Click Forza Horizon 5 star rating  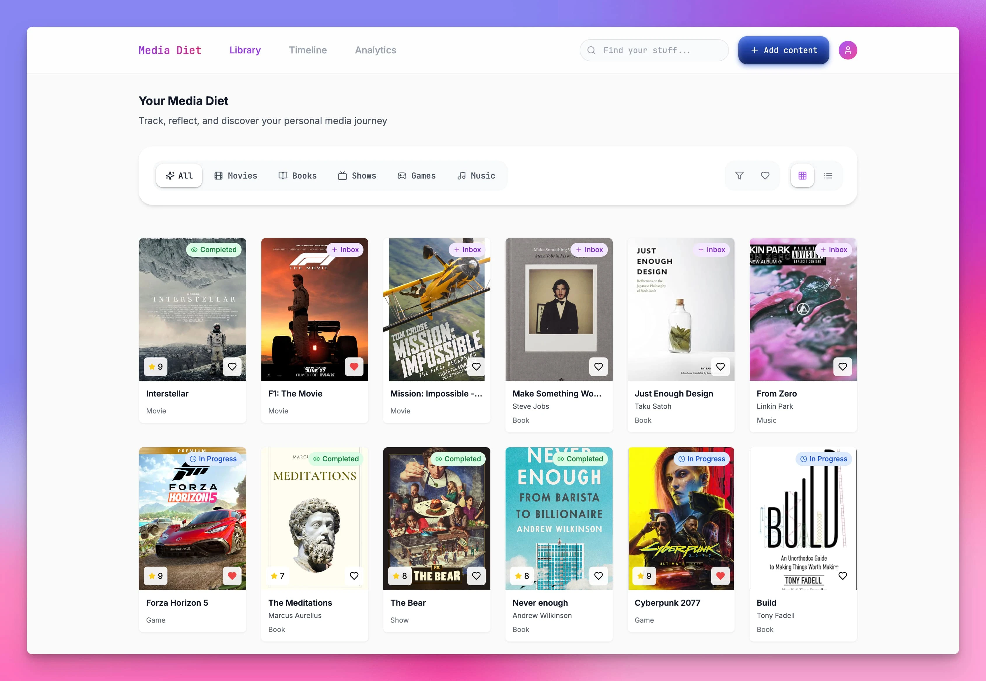155,576
